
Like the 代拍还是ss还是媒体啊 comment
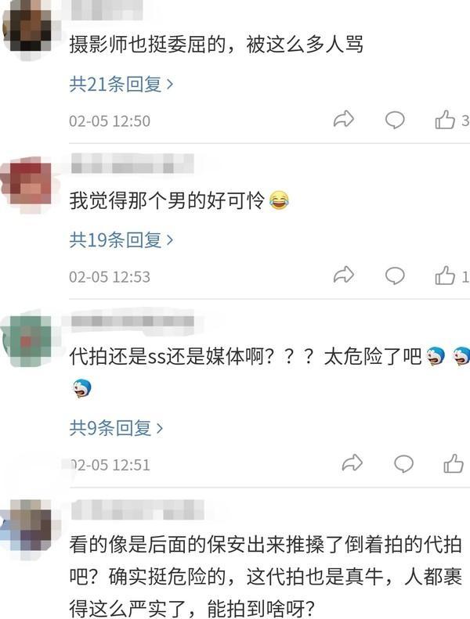click(x=454, y=462)
